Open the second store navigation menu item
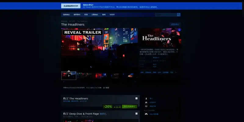This screenshot has height=122, width=244. 76,15
